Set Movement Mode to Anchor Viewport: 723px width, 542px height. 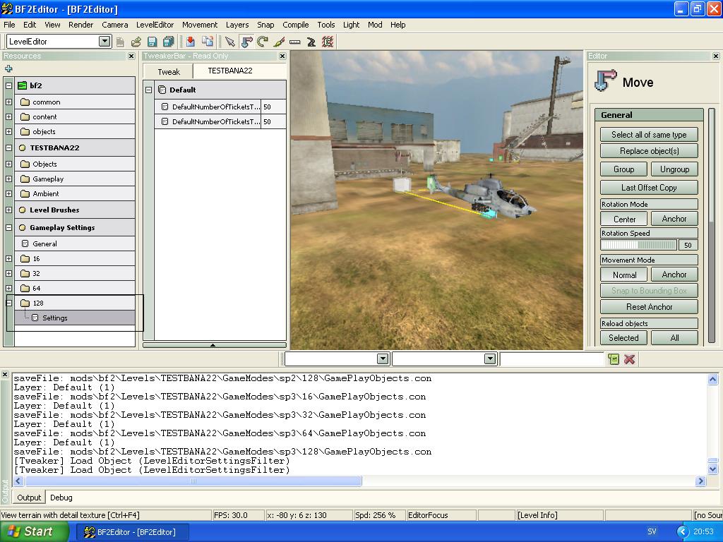point(674,275)
